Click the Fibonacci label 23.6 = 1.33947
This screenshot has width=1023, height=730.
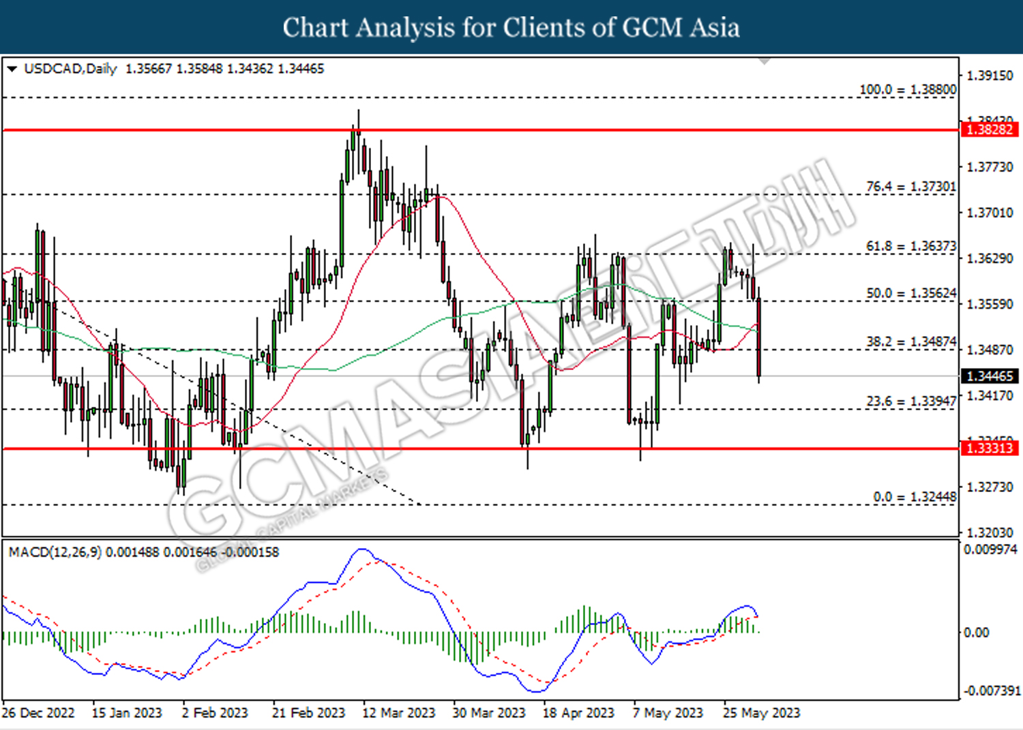tap(911, 401)
